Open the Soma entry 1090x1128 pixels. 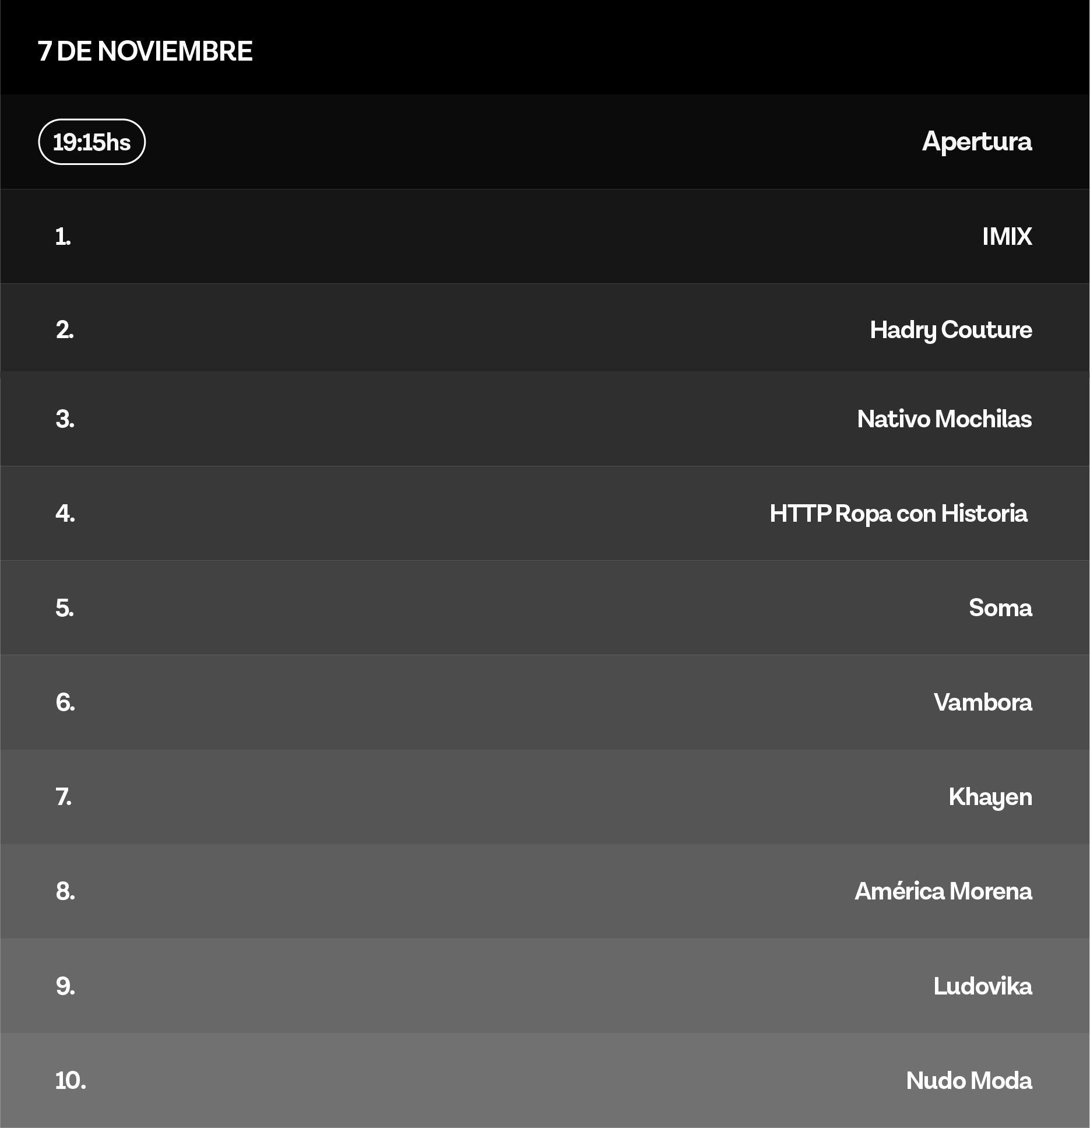click(x=1000, y=608)
